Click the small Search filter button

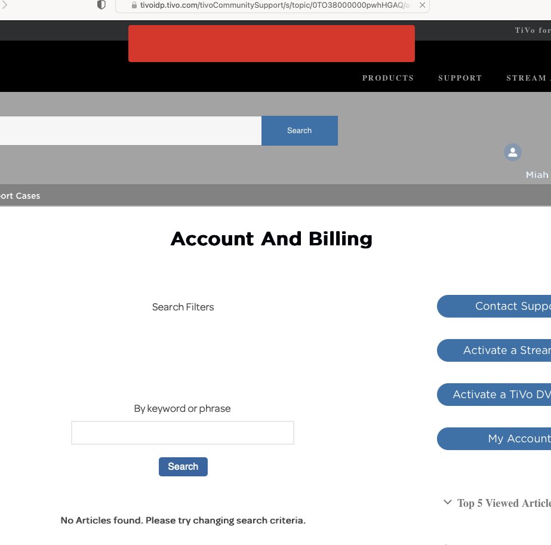183,467
